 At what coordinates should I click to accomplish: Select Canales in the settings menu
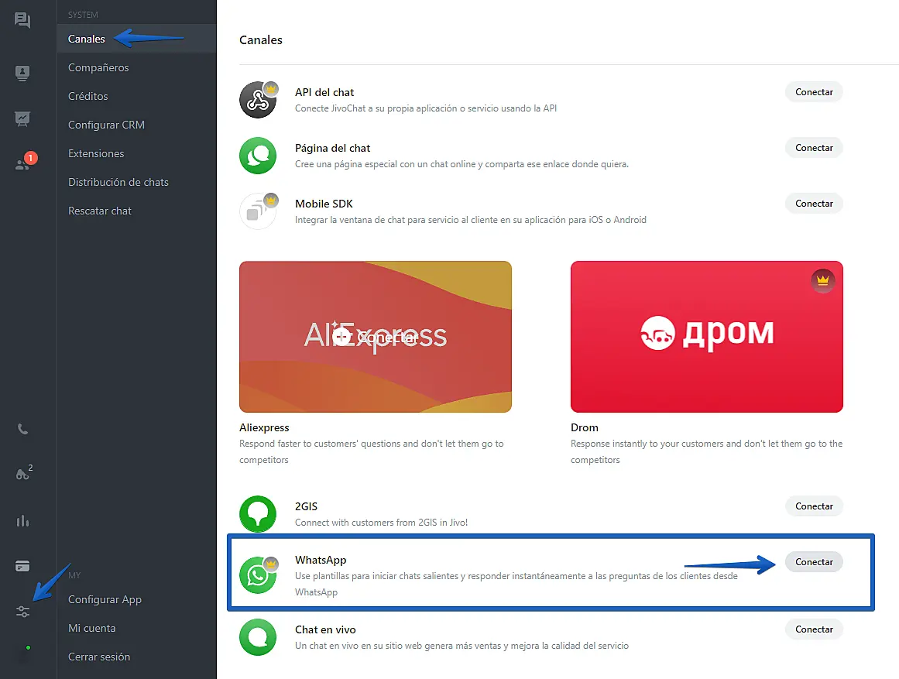point(87,39)
